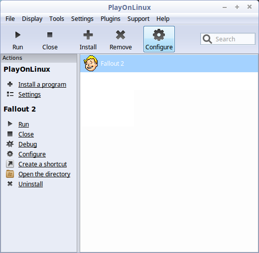
Task: Minimize the PlayOnLinux window
Action: (225, 7)
